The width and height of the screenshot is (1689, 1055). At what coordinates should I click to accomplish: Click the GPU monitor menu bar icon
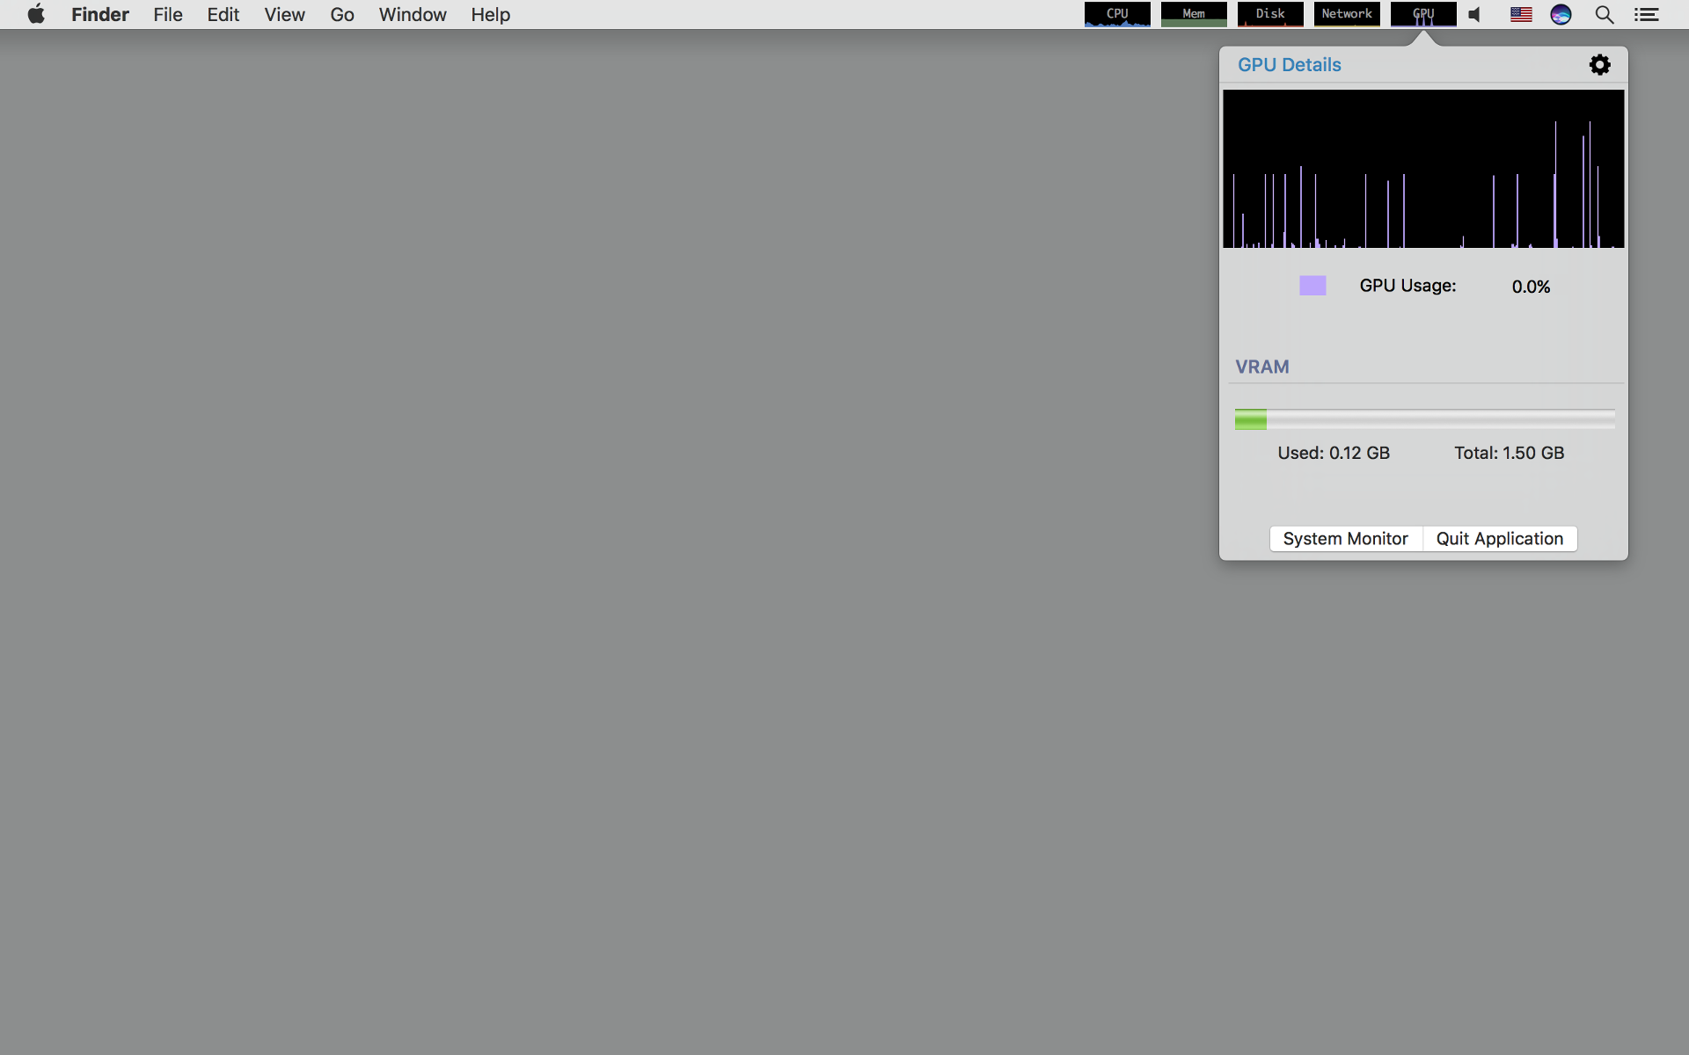pos(1423,14)
